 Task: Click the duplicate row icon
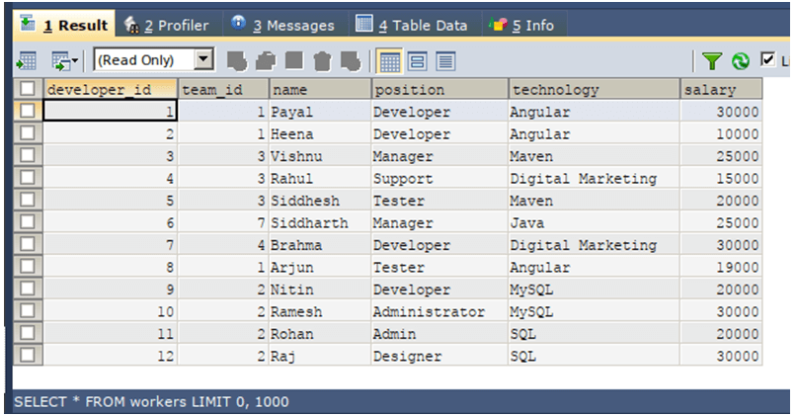pos(266,61)
